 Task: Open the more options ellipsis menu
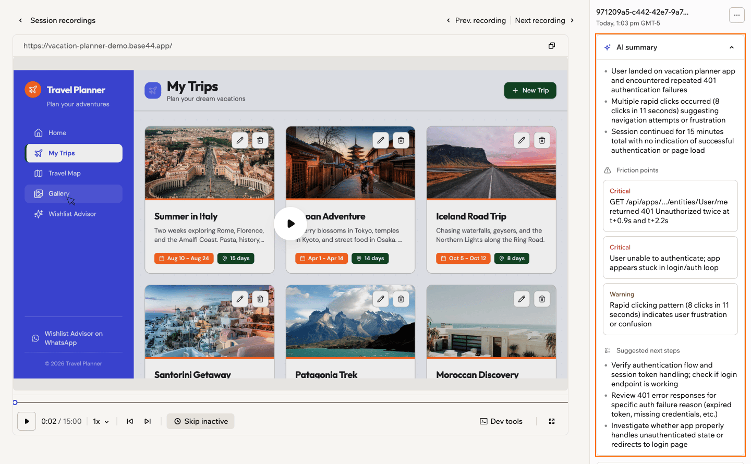tap(736, 15)
